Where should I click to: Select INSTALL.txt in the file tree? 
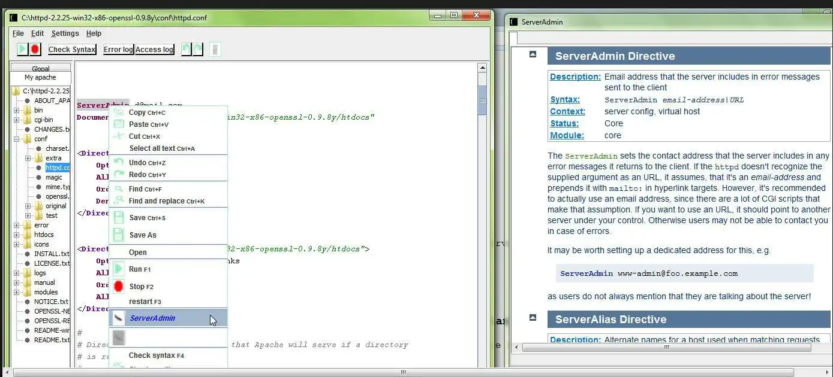(x=52, y=254)
